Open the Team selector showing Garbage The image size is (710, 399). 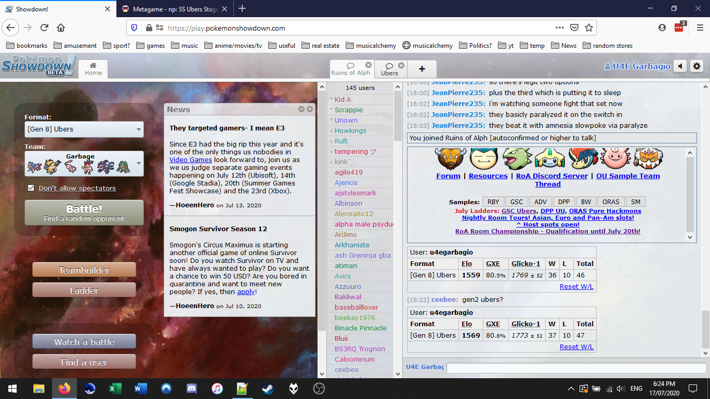point(84,164)
